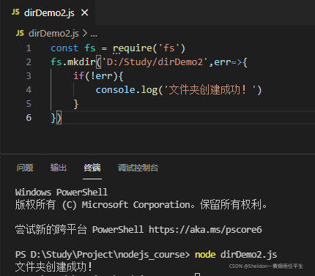315x276 pixels.
Task: Click 'dirDemo2.js' argument in terminal
Action: pyautogui.click(x=248, y=255)
